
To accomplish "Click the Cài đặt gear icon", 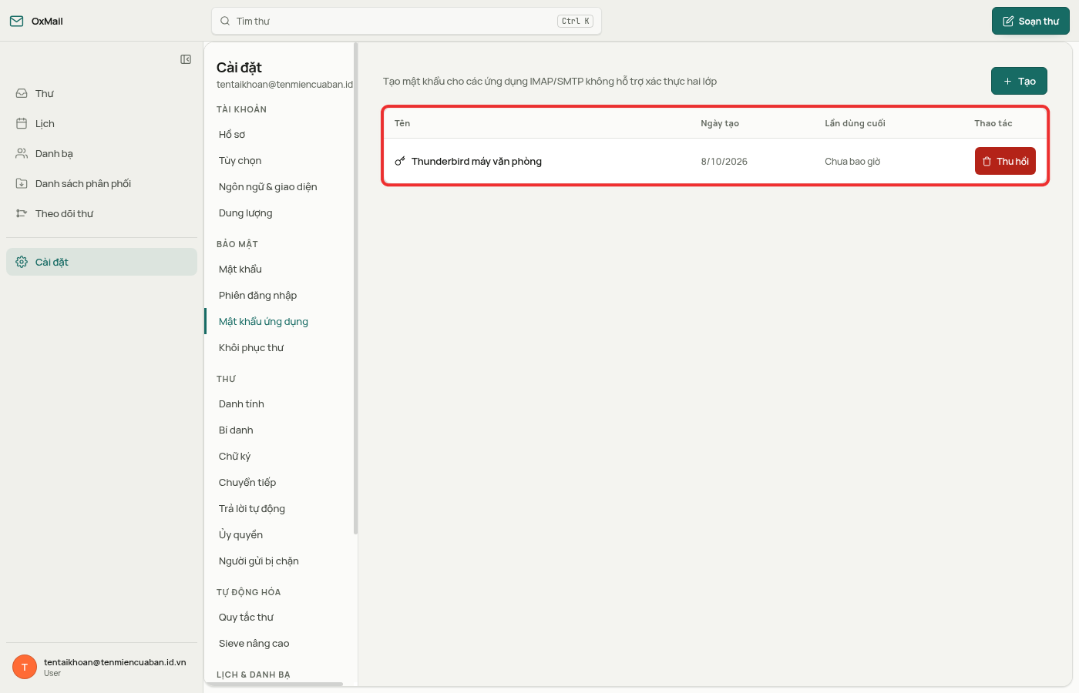I will 22,262.
